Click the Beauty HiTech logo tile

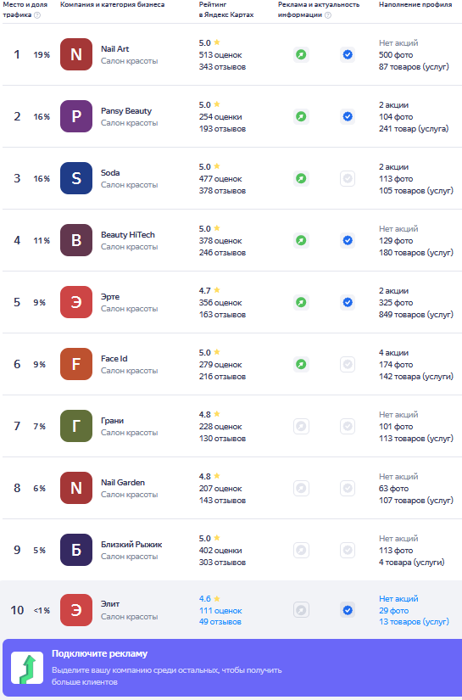click(76, 240)
